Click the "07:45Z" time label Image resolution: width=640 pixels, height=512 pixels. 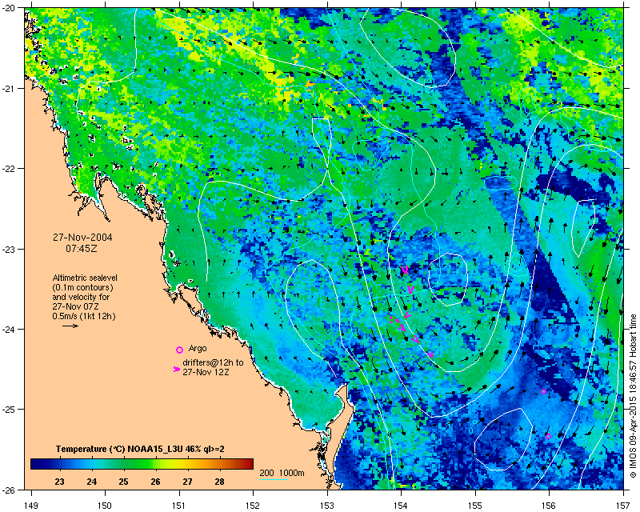pos(82,248)
